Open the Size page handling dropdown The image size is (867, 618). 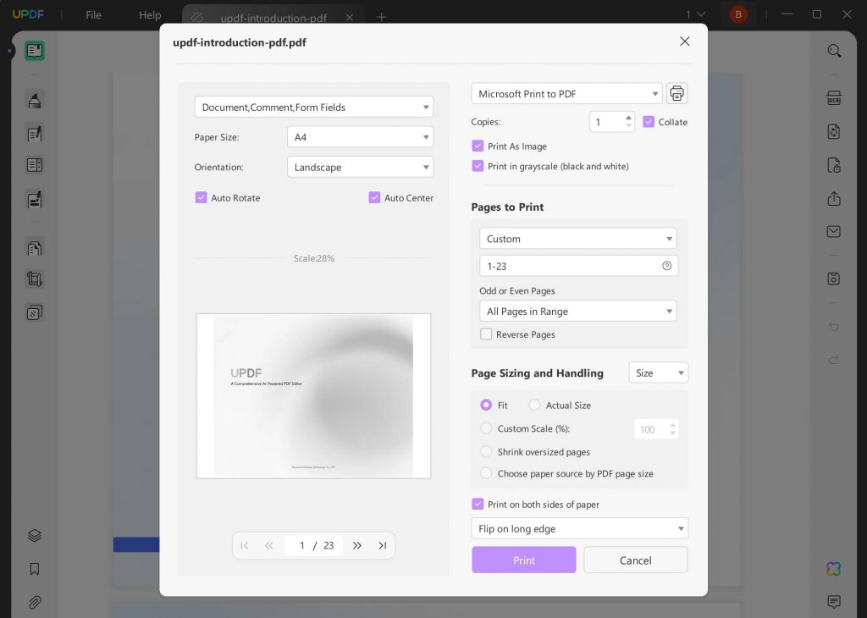point(658,372)
